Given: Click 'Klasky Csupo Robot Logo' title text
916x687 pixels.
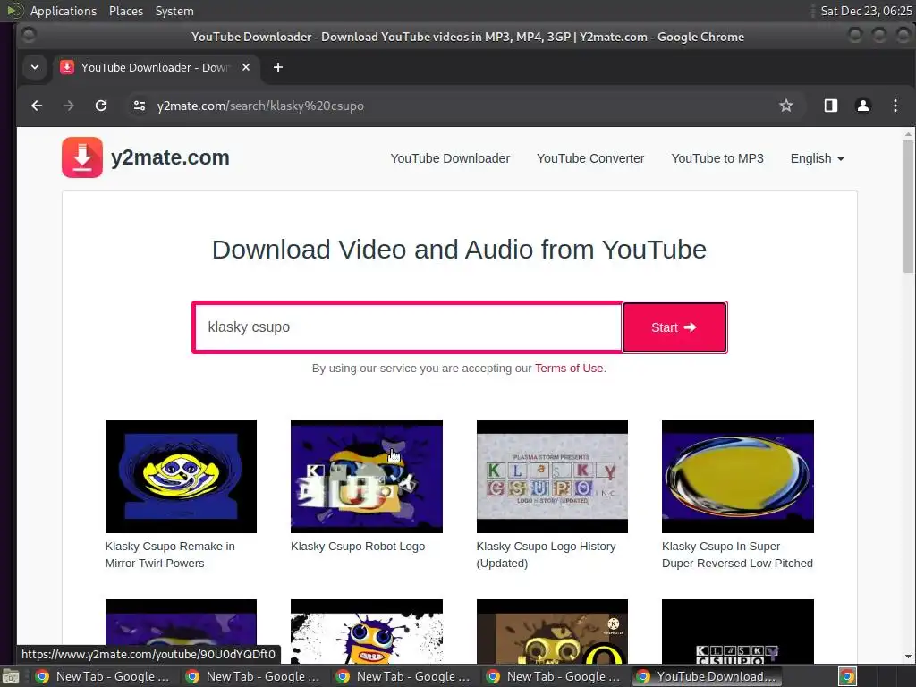Looking at the screenshot, I should (x=358, y=547).
